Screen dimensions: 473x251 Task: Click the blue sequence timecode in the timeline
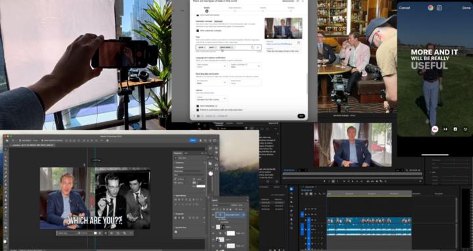coord(307,190)
